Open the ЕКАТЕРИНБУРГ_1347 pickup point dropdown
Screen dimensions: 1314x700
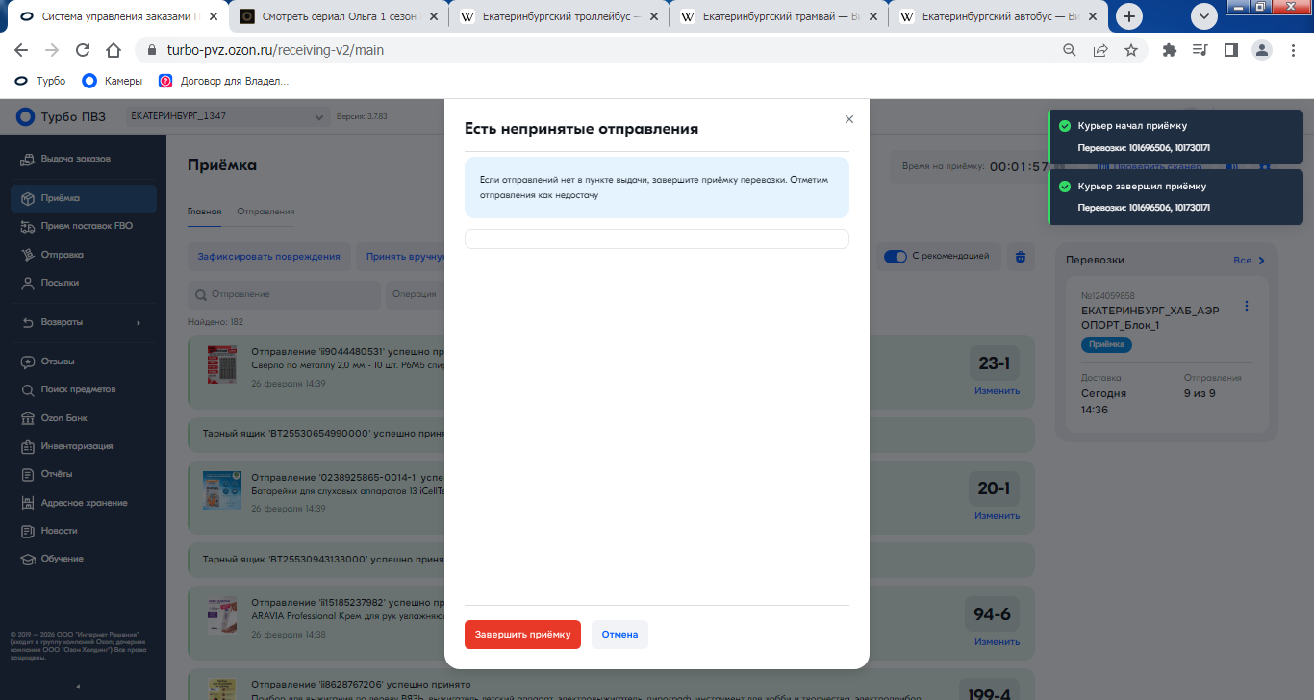(228, 117)
